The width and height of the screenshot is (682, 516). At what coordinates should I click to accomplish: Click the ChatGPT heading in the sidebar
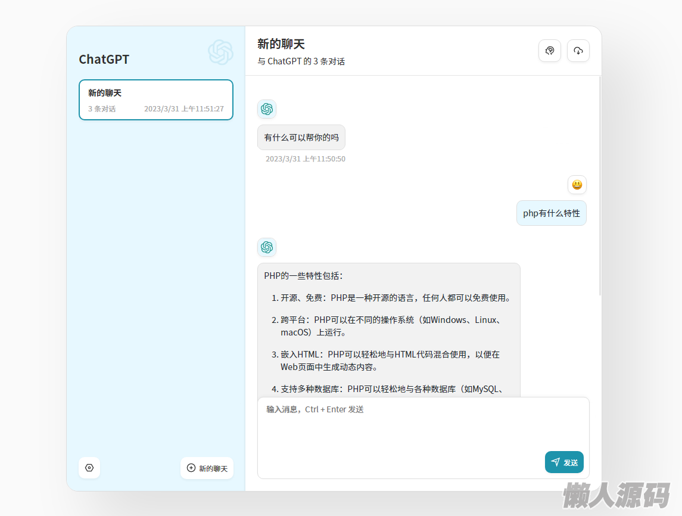(x=104, y=60)
